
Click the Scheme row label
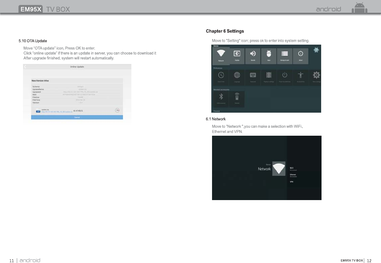tap(36, 87)
